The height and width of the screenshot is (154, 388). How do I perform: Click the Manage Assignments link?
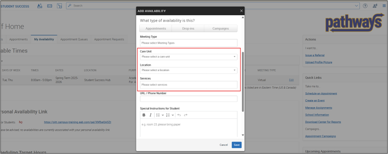[319, 108]
